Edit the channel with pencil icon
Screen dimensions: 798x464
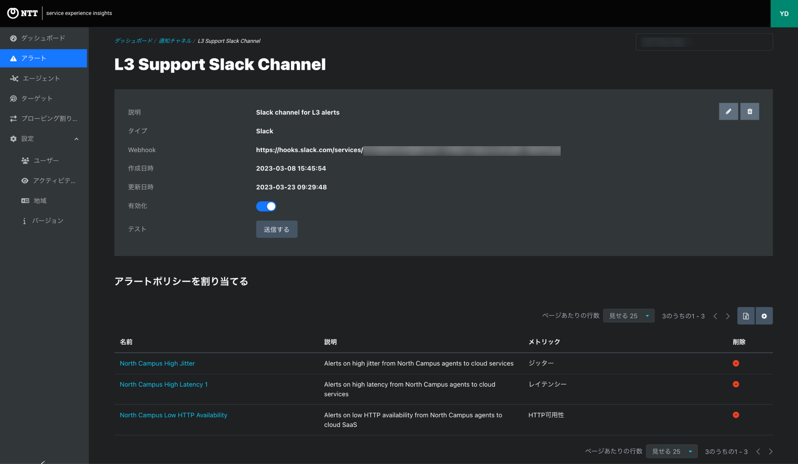[729, 111]
